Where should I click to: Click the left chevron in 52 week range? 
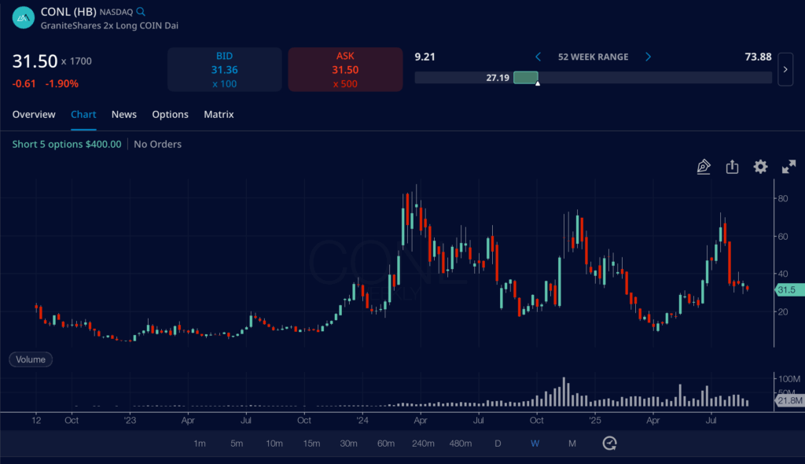[538, 57]
